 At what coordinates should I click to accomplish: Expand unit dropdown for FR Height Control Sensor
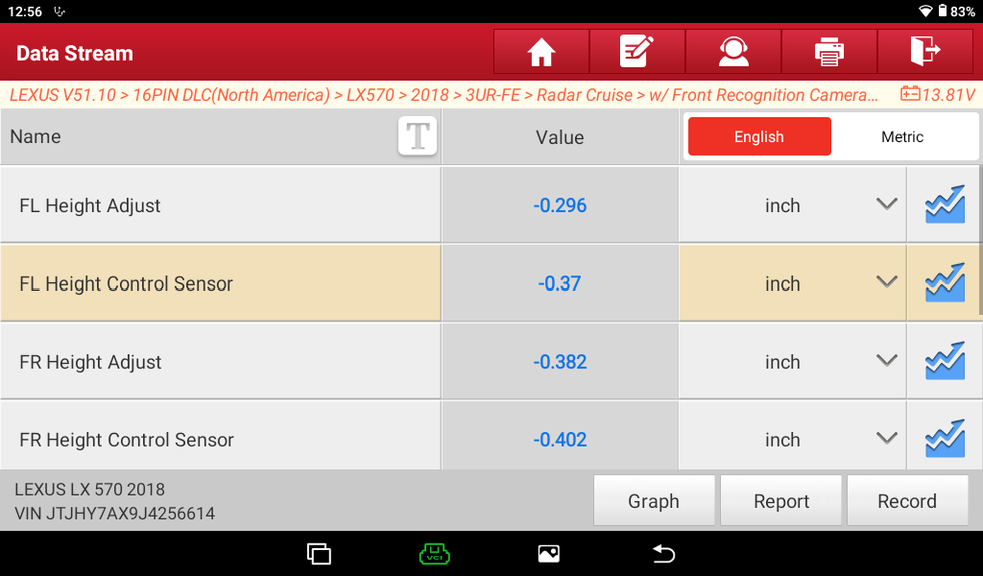tap(886, 439)
